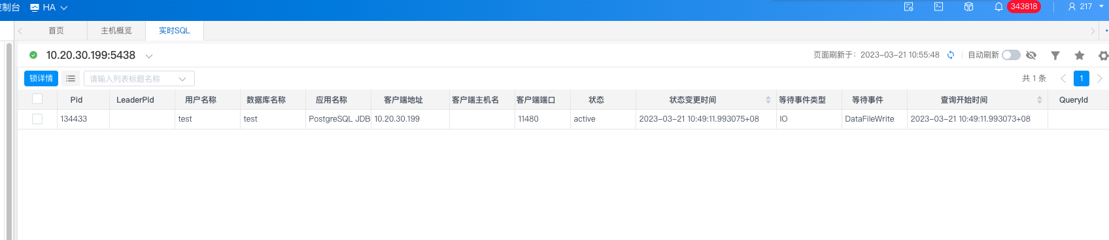Expand the 10.20.30.199:5438 instance dropdown
The image size is (1109, 240).
[149, 56]
